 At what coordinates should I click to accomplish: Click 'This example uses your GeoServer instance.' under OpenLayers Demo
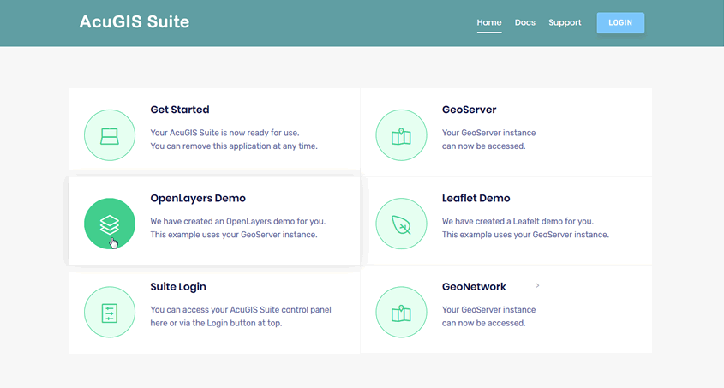pyautogui.click(x=234, y=235)
